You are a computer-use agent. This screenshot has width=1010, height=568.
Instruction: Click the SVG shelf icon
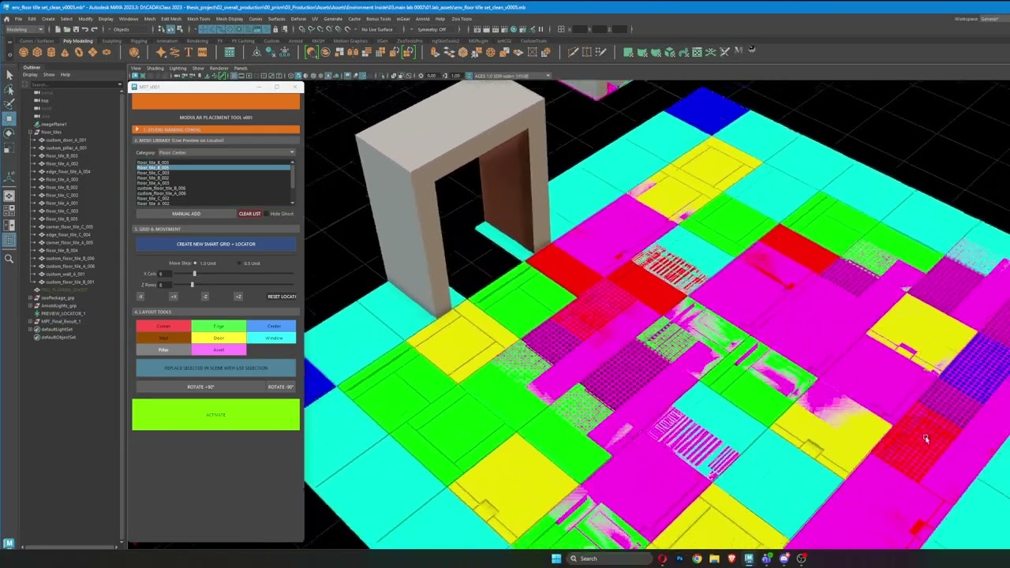(x=203, y=52)
